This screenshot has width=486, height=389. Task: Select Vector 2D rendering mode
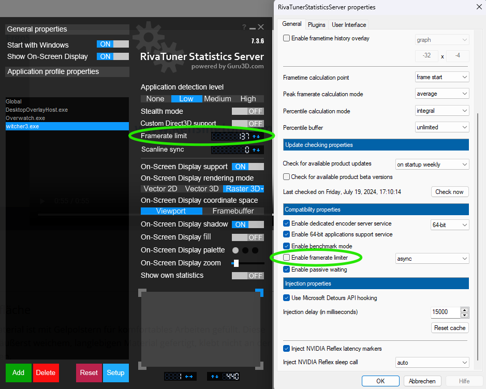coord(160,189)
